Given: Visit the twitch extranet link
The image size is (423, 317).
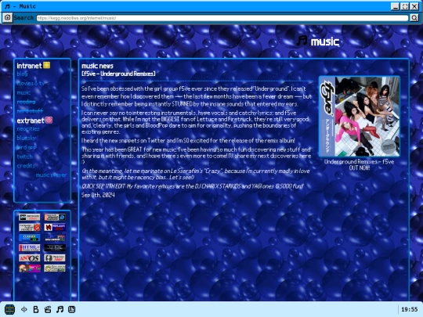Looking at the screenshot, I should pos(24,157).
